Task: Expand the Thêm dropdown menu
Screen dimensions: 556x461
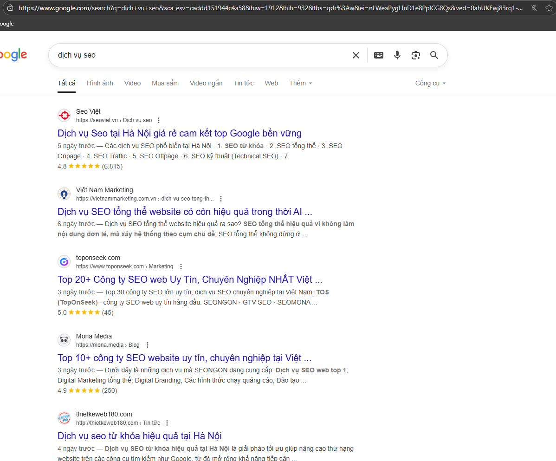Action: [300, 84]
